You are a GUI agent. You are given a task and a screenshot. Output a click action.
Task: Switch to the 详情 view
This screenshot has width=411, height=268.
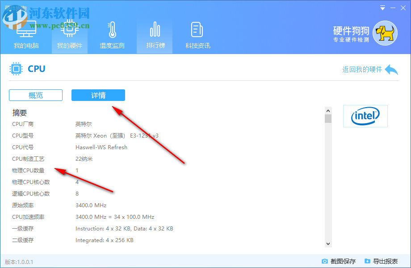(98, 95)
